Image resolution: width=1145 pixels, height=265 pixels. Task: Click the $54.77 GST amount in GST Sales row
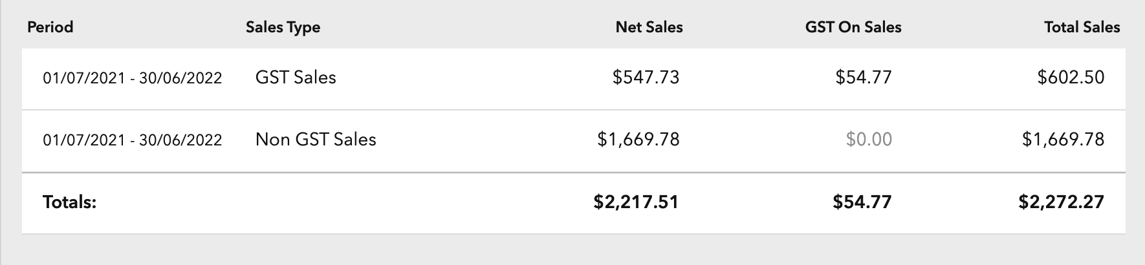click(864, 78)
